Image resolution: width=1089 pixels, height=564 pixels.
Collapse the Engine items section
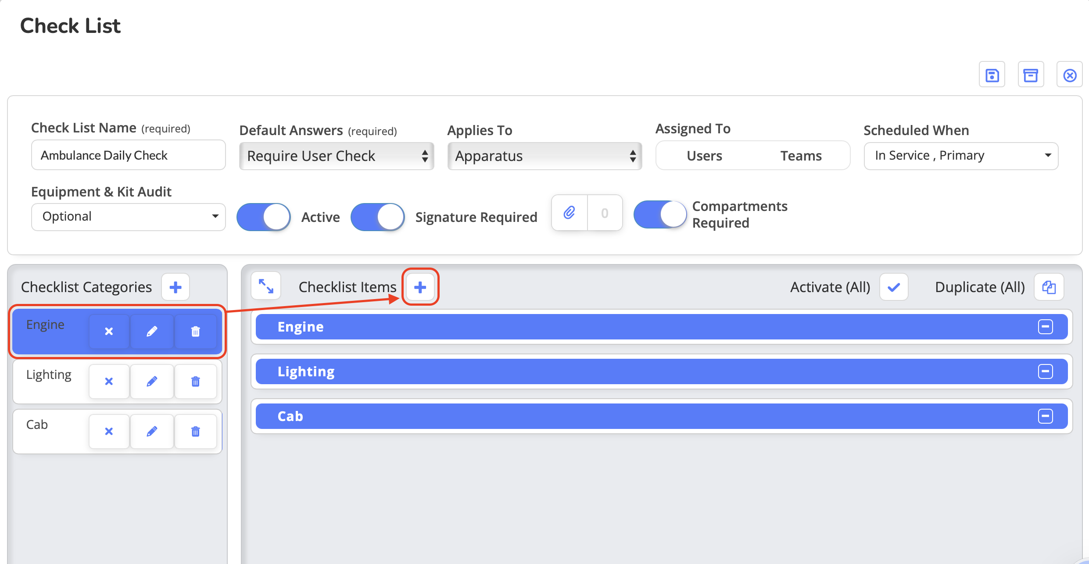(1046, 327)
